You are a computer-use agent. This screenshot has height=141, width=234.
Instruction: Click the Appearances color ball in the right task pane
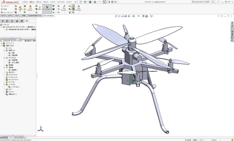click(232, 35)
